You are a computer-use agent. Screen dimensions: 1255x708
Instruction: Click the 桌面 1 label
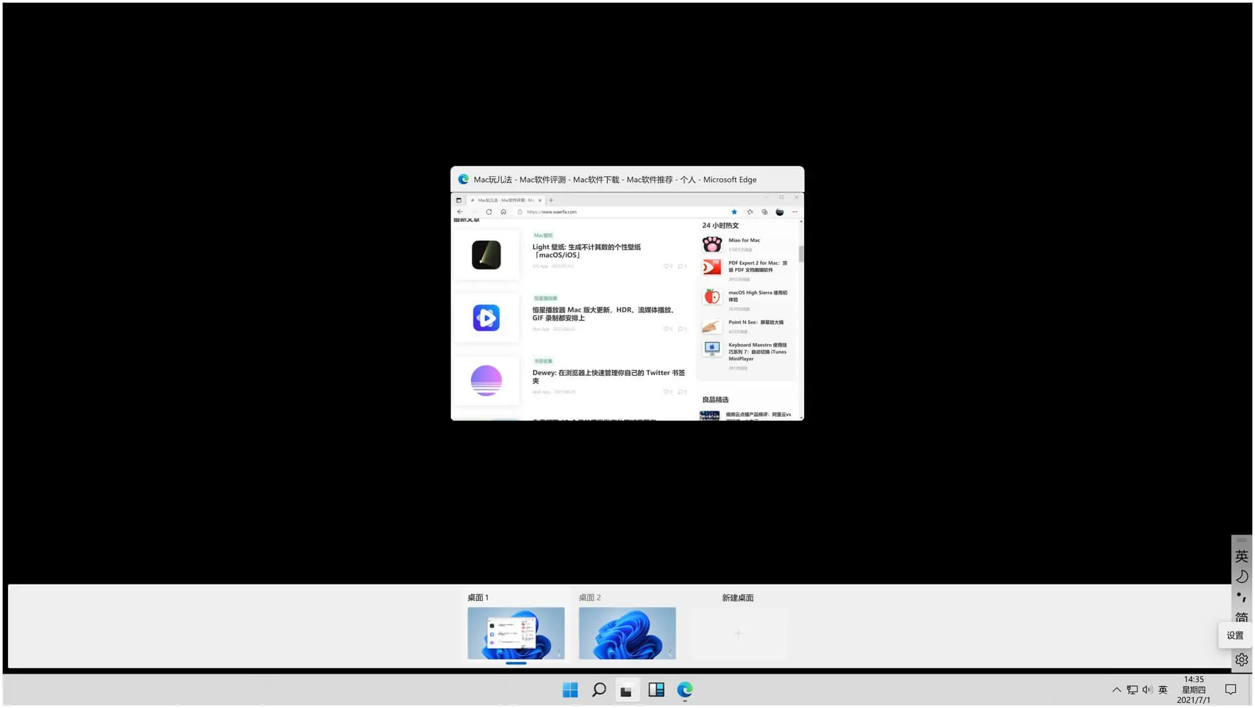pos(477,598)
